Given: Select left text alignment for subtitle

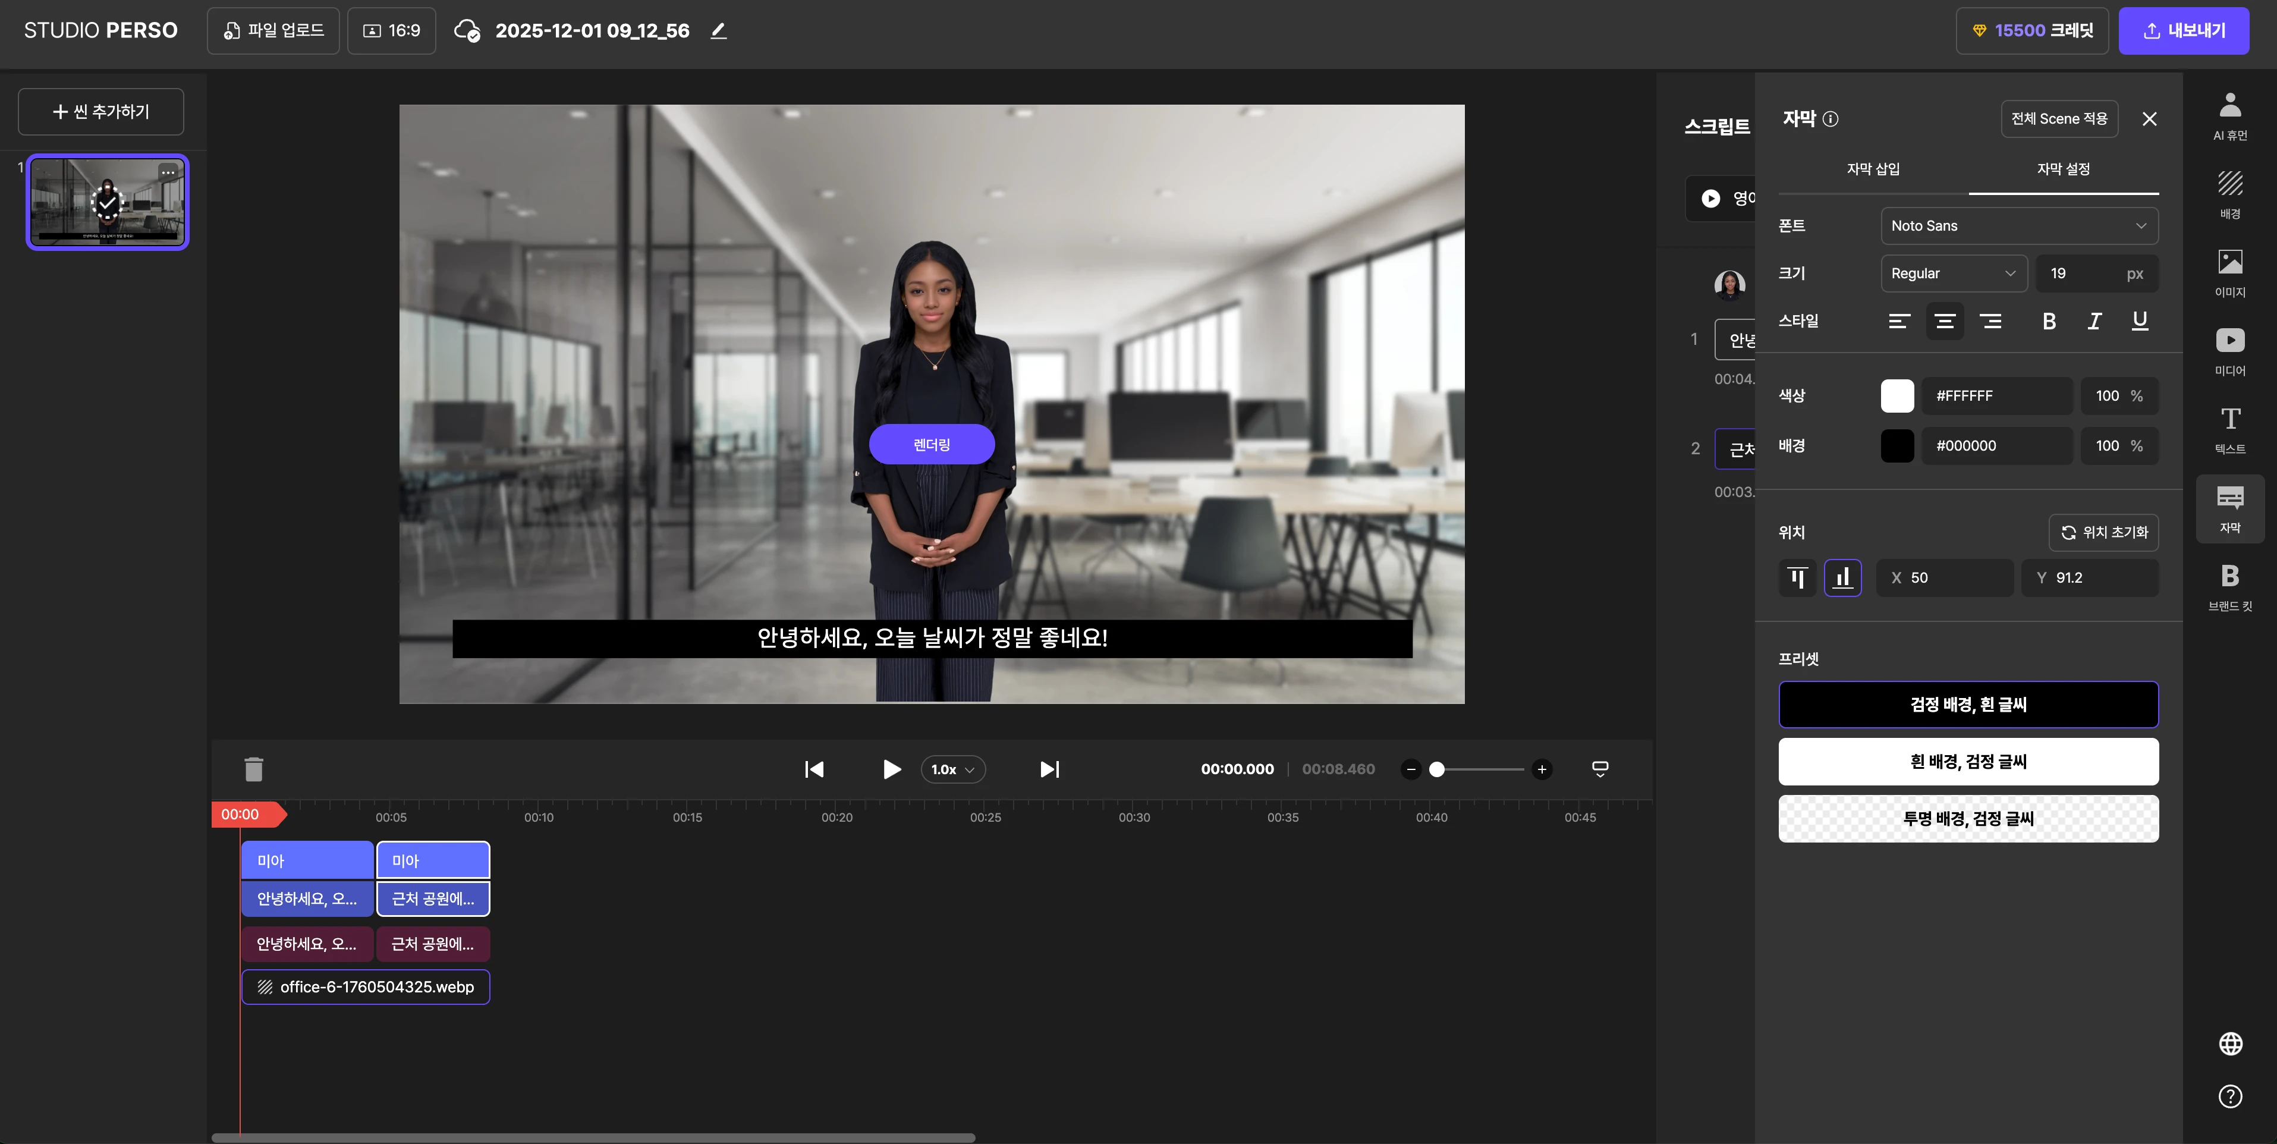Looking at the screenshot, I should pos(1899,321).
